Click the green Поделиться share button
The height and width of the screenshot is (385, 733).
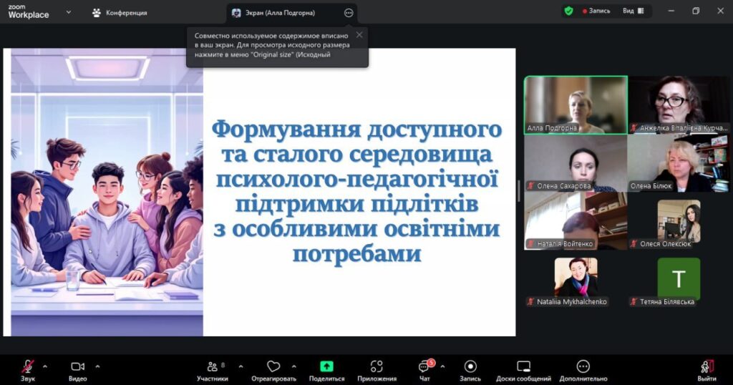coord(326,366)
